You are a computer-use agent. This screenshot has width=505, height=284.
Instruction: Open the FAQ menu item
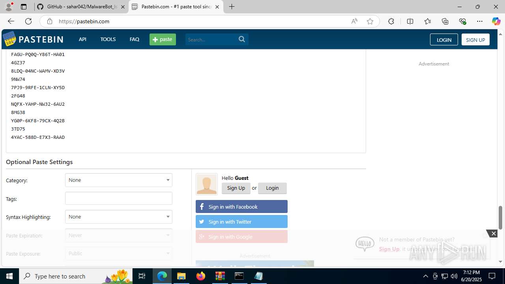tap(135, 39)
